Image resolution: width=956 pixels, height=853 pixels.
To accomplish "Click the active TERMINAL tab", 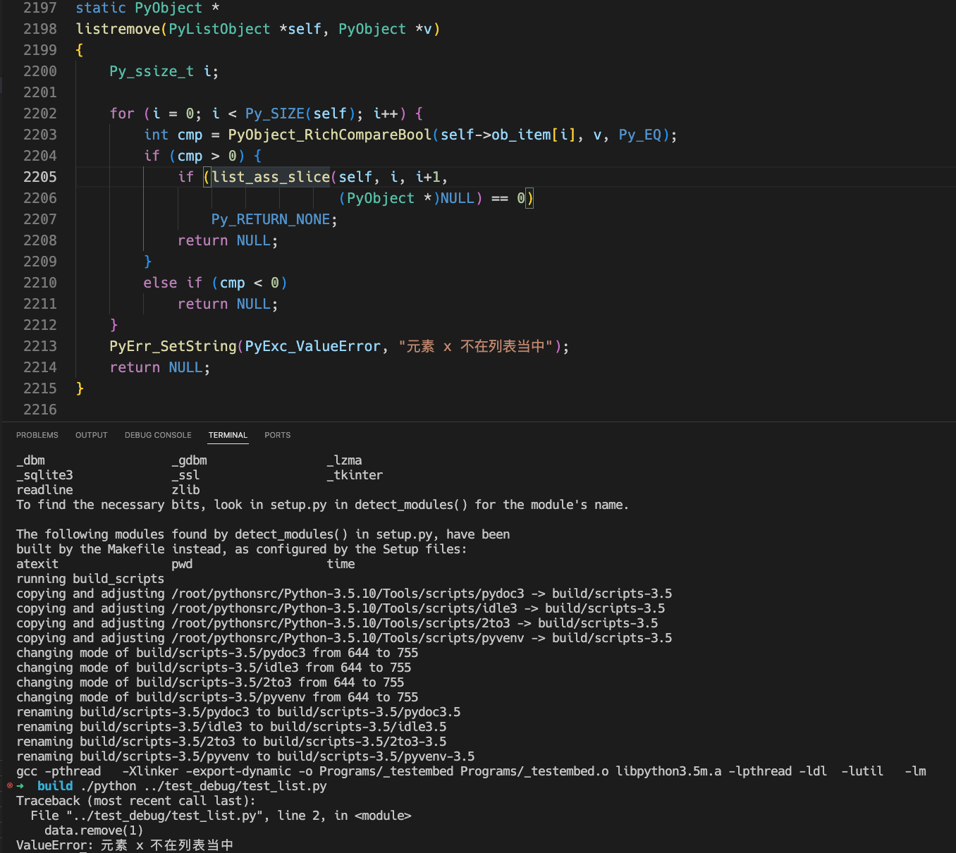I will 228,435.
